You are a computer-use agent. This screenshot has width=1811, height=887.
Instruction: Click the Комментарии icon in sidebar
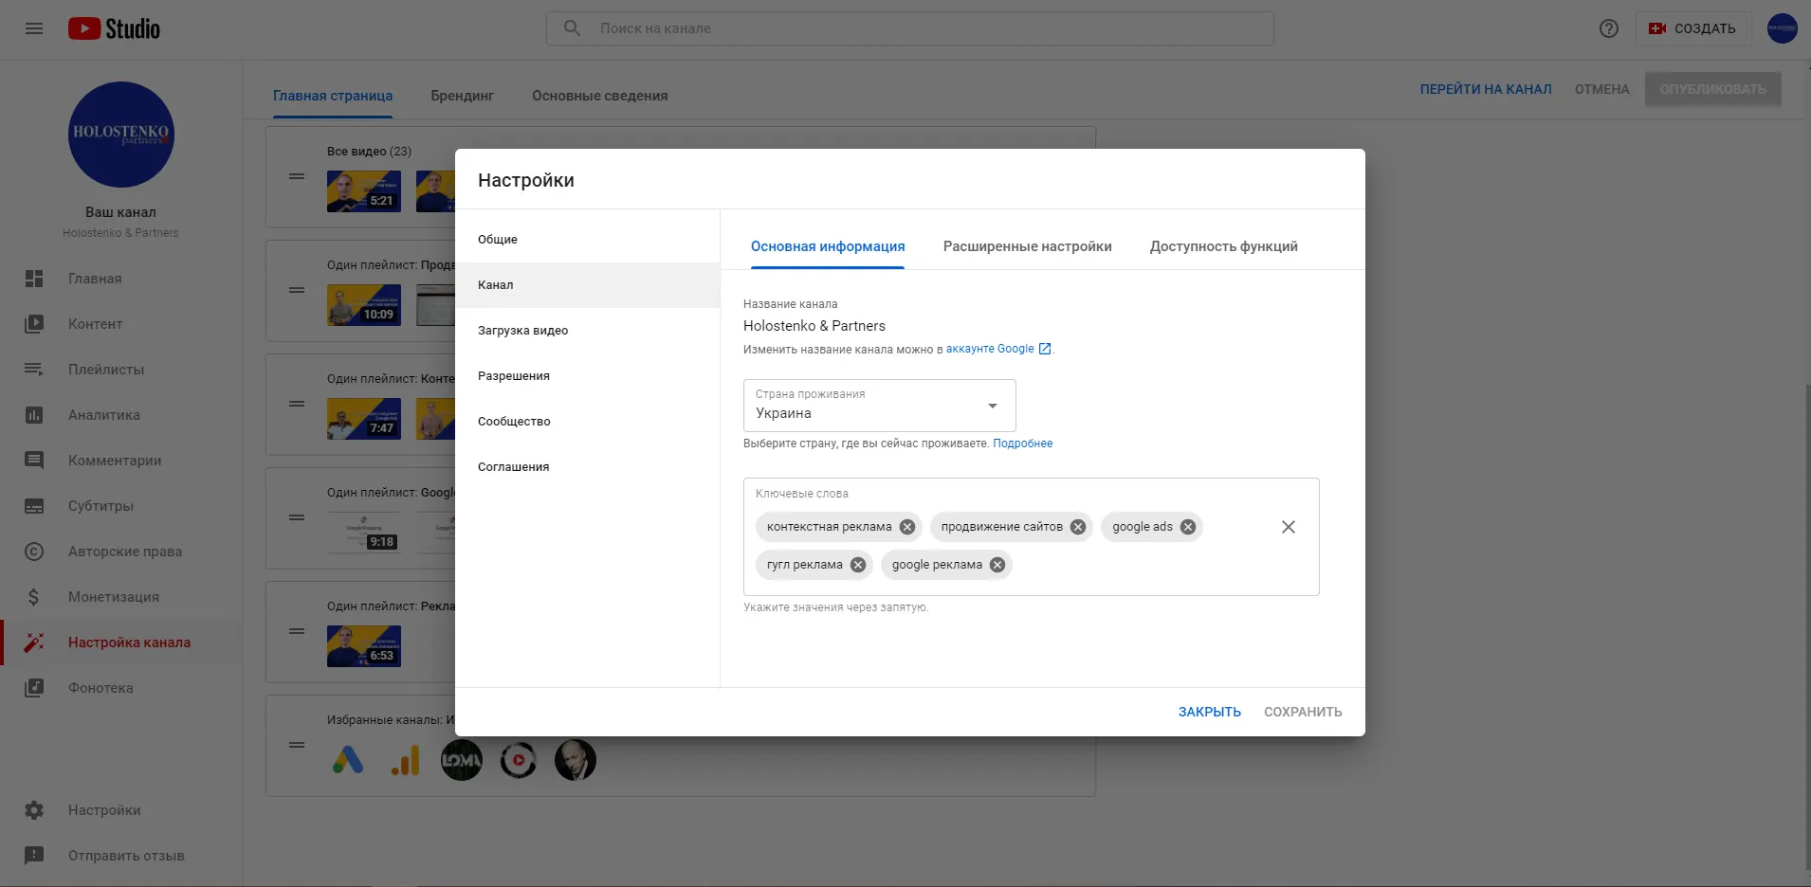pos(34,461)
